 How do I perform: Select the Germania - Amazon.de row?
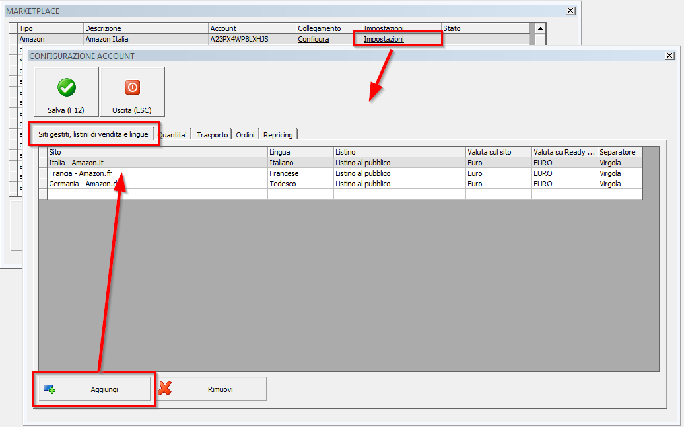click(341, 184)
